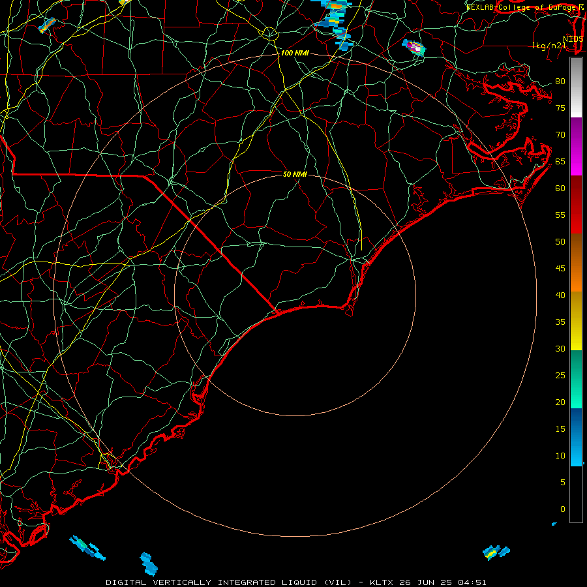
Task: Select the 30 scale value
Action: [560, 349]
